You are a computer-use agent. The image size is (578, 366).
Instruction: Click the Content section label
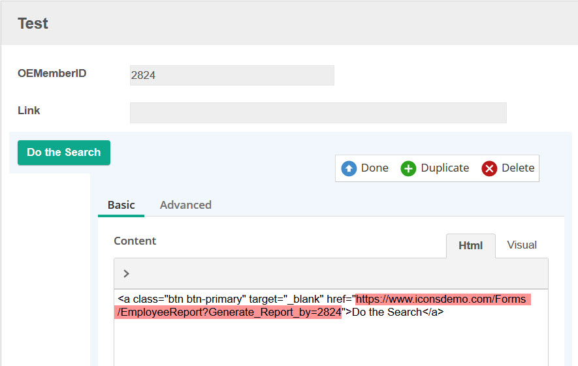[x=135, y=241]
